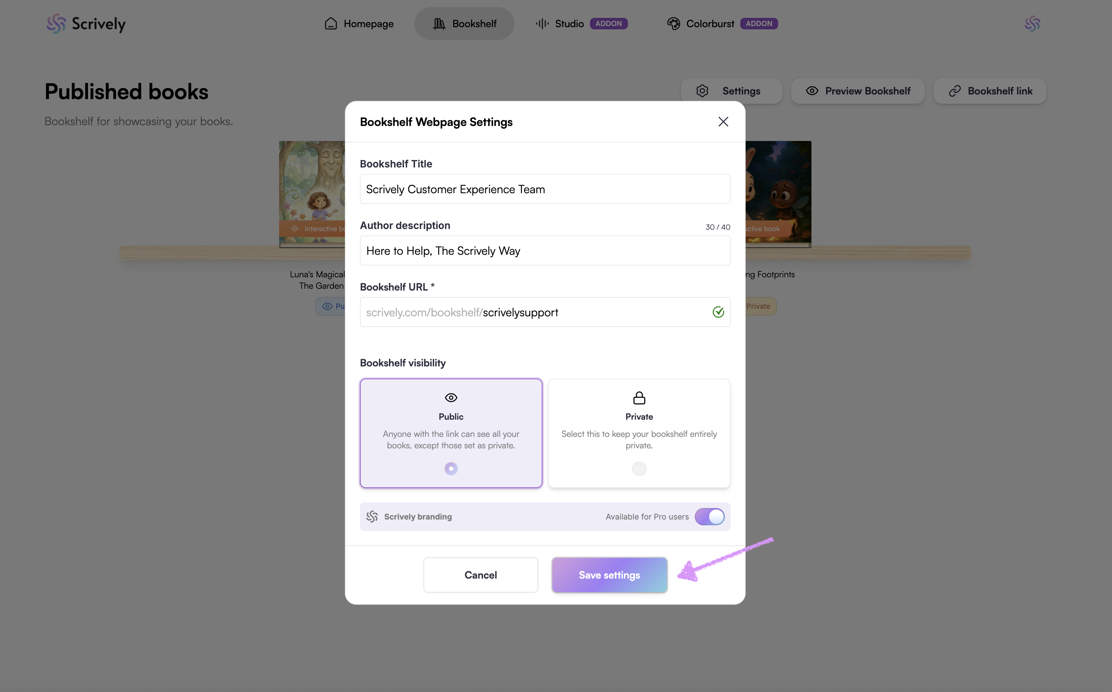Click into the Author description field
Image resolution: width=1112 pixels, height=692 pixels.
[545, 251]
